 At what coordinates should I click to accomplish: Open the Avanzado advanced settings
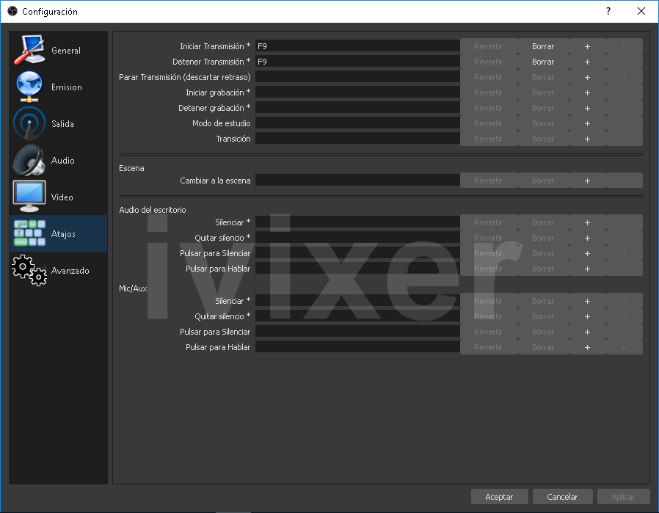59,270
